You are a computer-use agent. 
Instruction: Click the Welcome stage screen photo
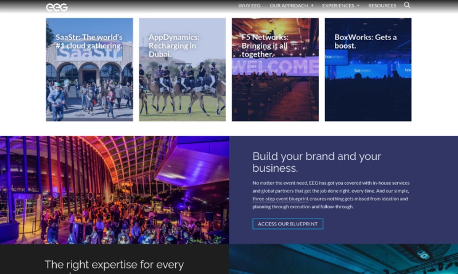(x=275, y=91)
